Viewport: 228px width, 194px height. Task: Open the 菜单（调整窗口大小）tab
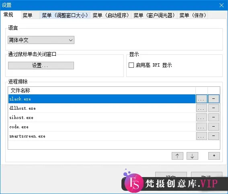click(65, 15)
